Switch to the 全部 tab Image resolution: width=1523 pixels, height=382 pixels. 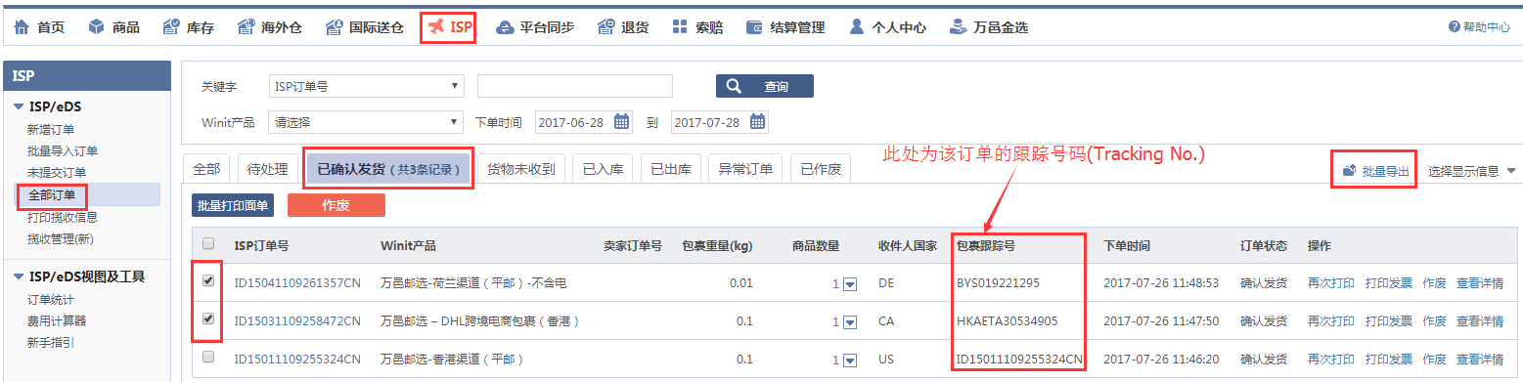point(206,169)
